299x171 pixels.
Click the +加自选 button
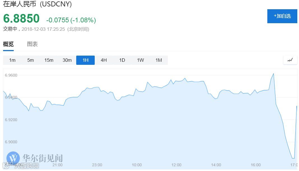(282, 16)
